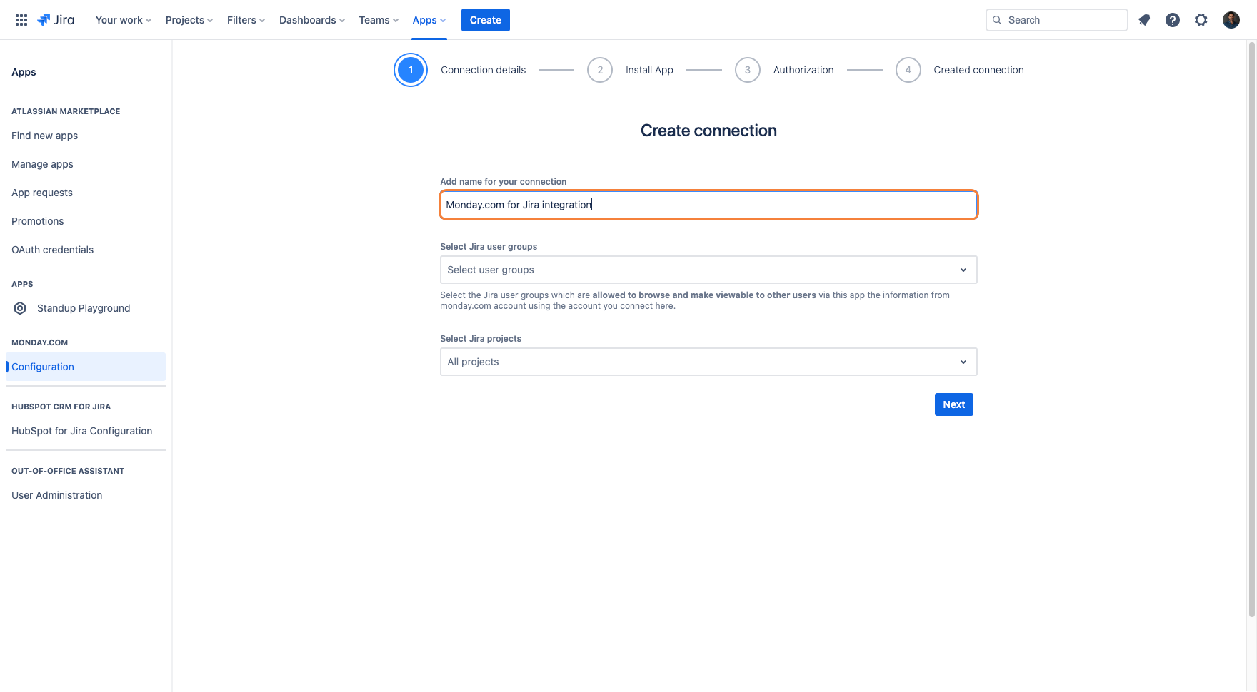Open User Administration
The image size is (1257, 692).
pos(57,495)
